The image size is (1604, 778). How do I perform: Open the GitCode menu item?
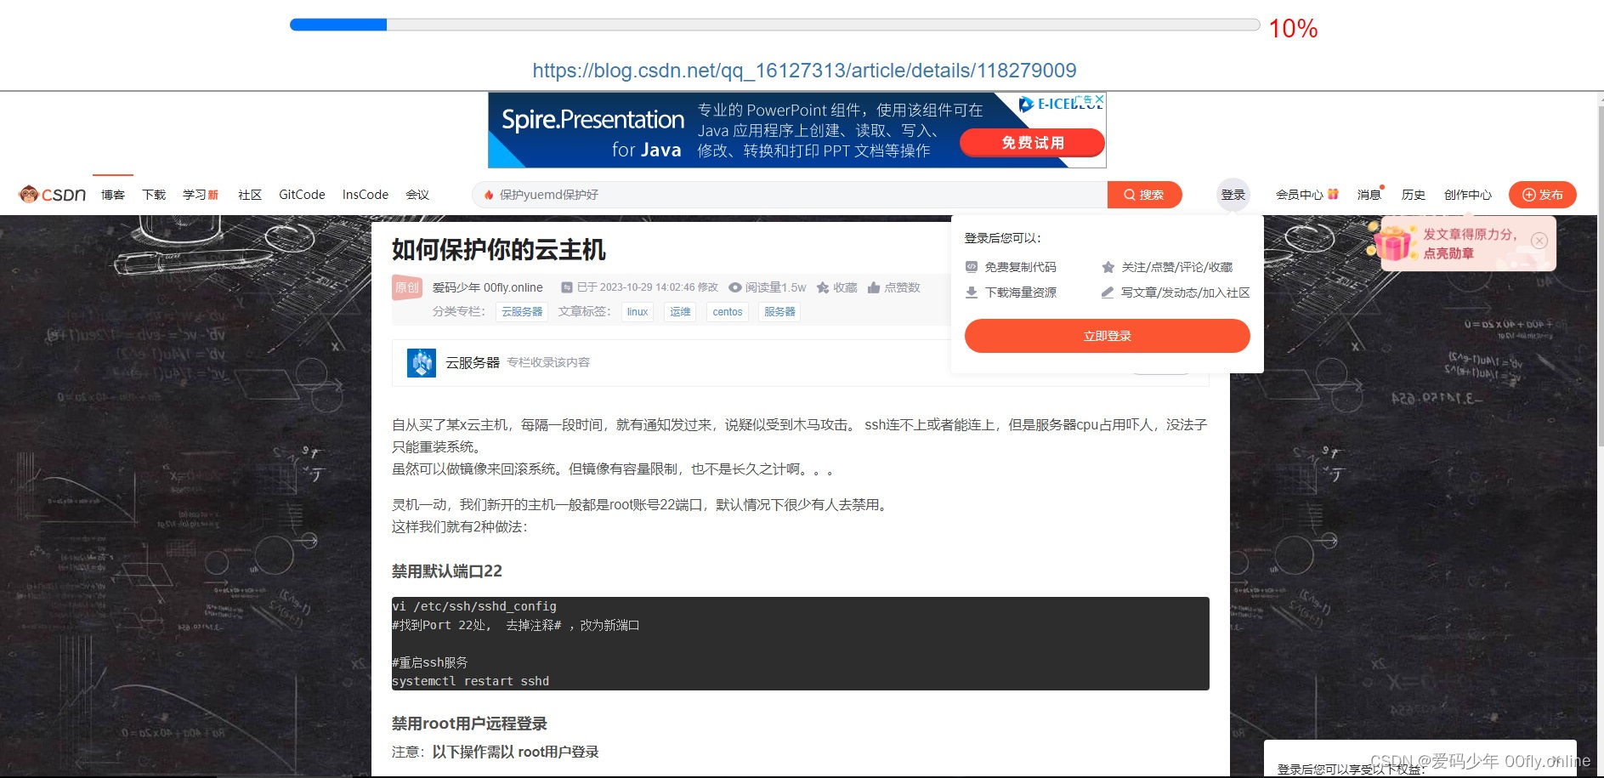tap(302, 194)
